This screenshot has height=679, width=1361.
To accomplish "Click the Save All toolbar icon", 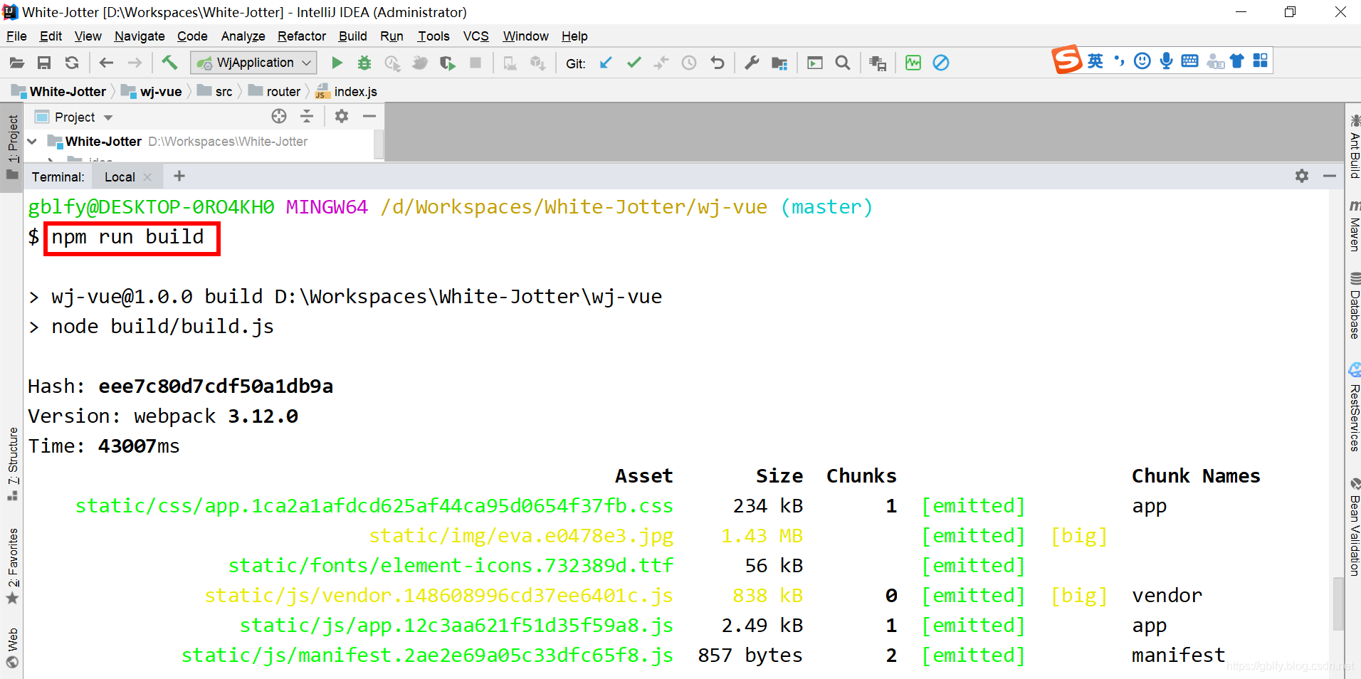I will pos(44,63).
